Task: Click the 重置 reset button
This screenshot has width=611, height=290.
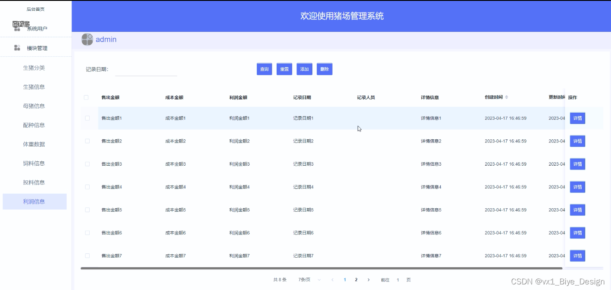Action: coord(284,69)
